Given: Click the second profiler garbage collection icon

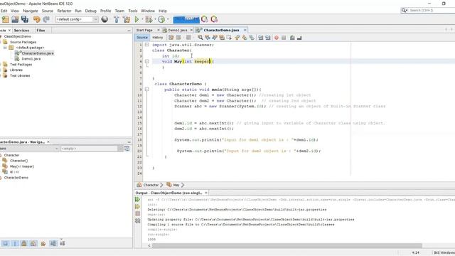Looking at the screenshot, I should click(x=214, y=19).
